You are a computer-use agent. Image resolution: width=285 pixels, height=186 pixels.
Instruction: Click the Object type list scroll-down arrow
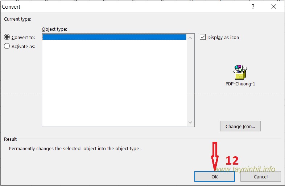pyautogui.click(x=190, y=123)
